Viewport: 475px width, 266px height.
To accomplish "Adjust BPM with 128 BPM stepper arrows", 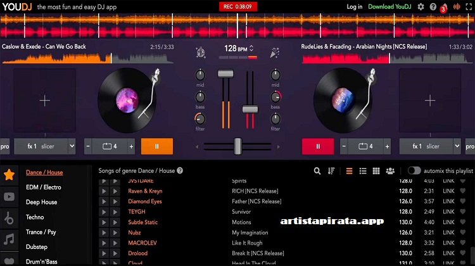I will click(x=251, y=49).
